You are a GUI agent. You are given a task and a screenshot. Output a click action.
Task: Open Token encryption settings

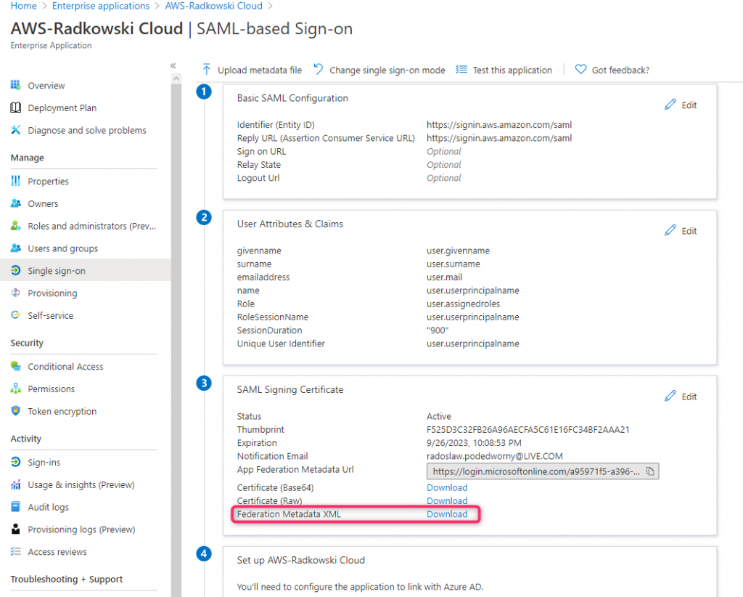pyautogui.click(x=62, y=411)
